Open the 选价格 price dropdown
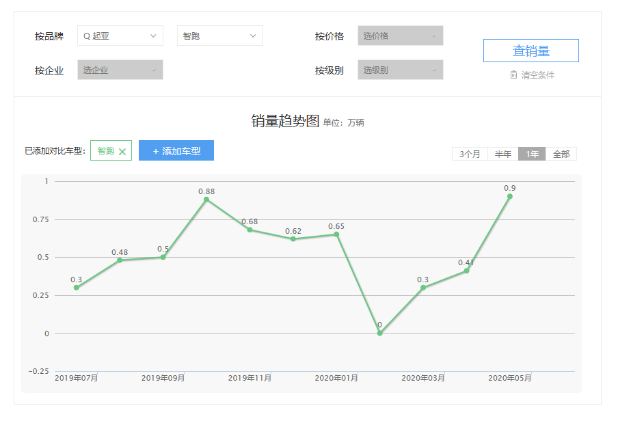Viewport: 618px width, 421px height. (400, 36)
